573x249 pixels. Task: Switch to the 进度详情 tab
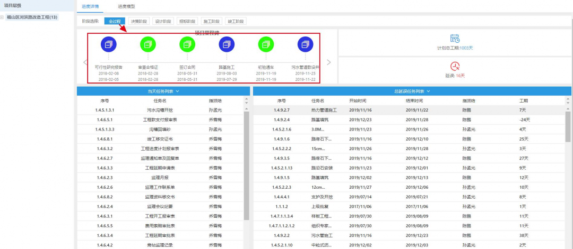coord(91,6)
